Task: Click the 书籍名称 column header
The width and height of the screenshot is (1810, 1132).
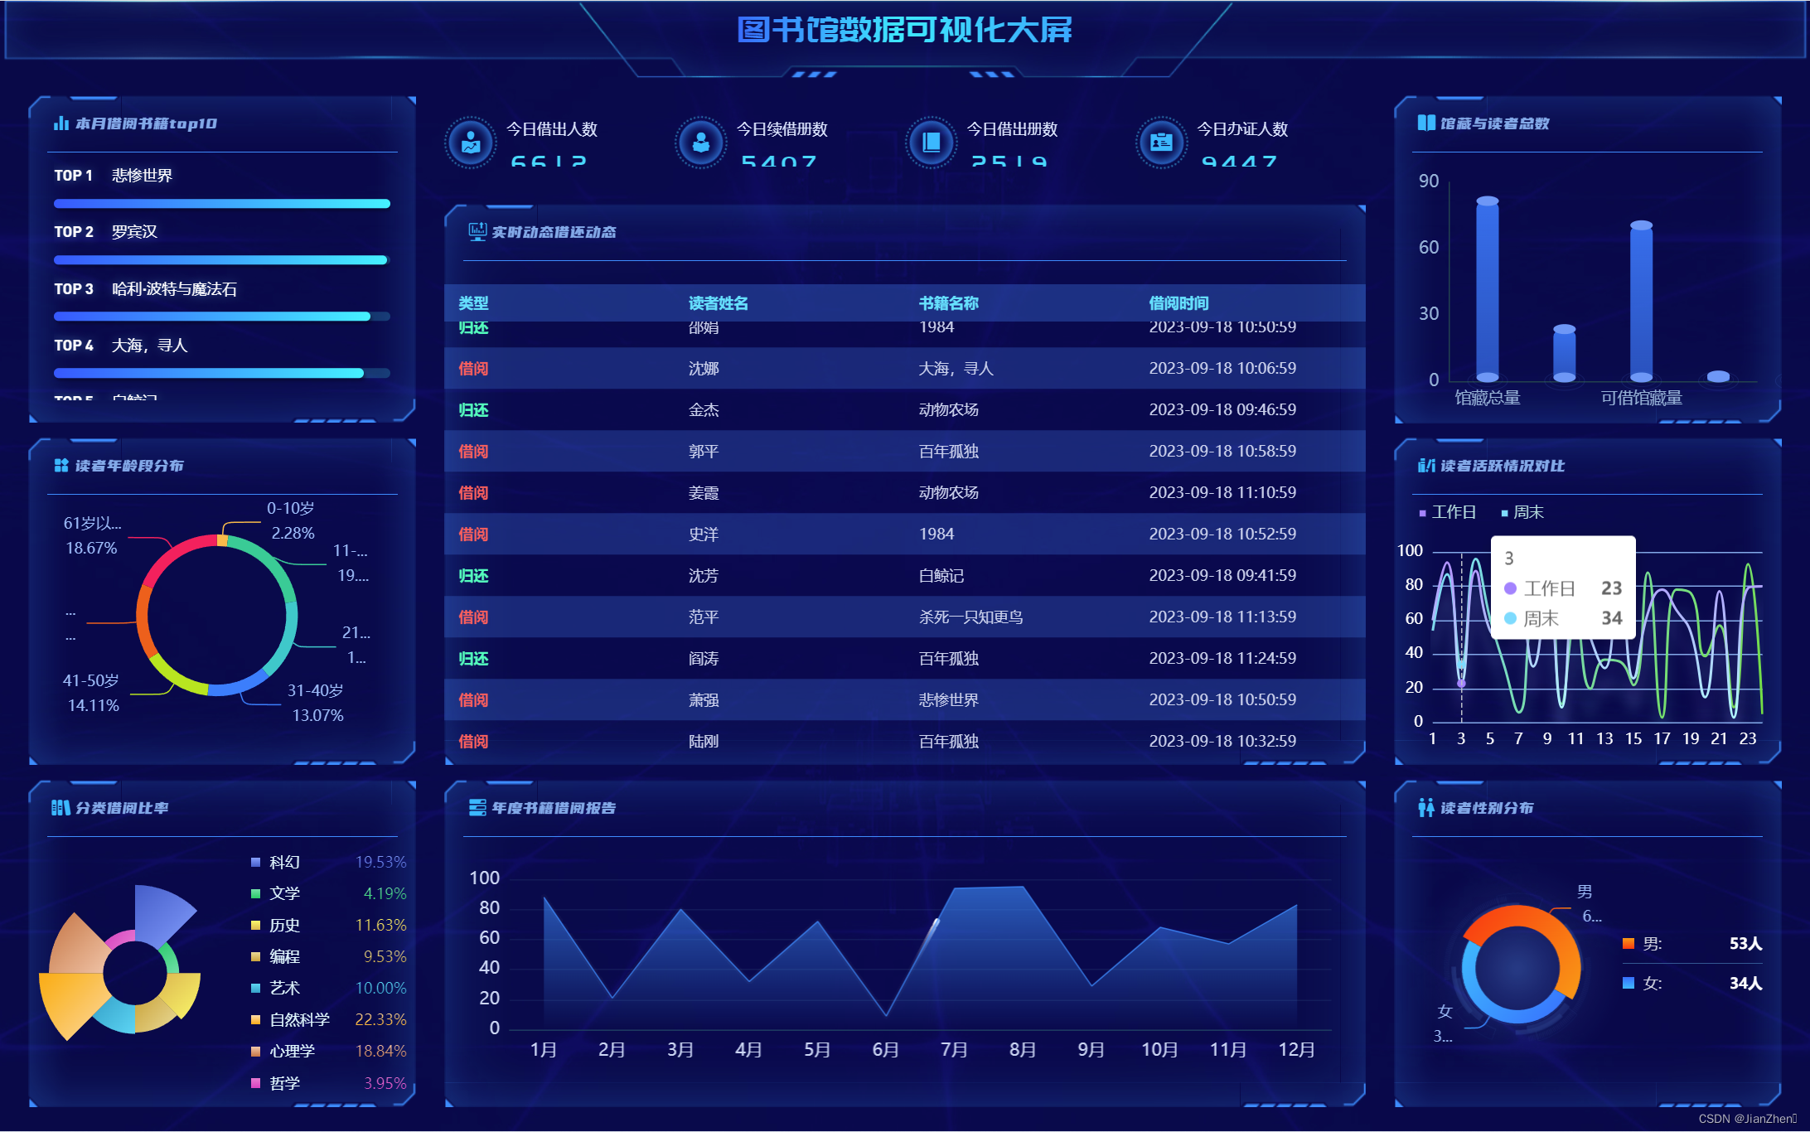Action: pyautogui.click(x=949, y=303)
